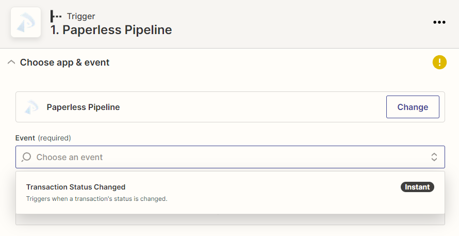Screen dimensions: 459x236
Task: Toggle the Event dropdown up-down arrows
Action: pos(434,157)
